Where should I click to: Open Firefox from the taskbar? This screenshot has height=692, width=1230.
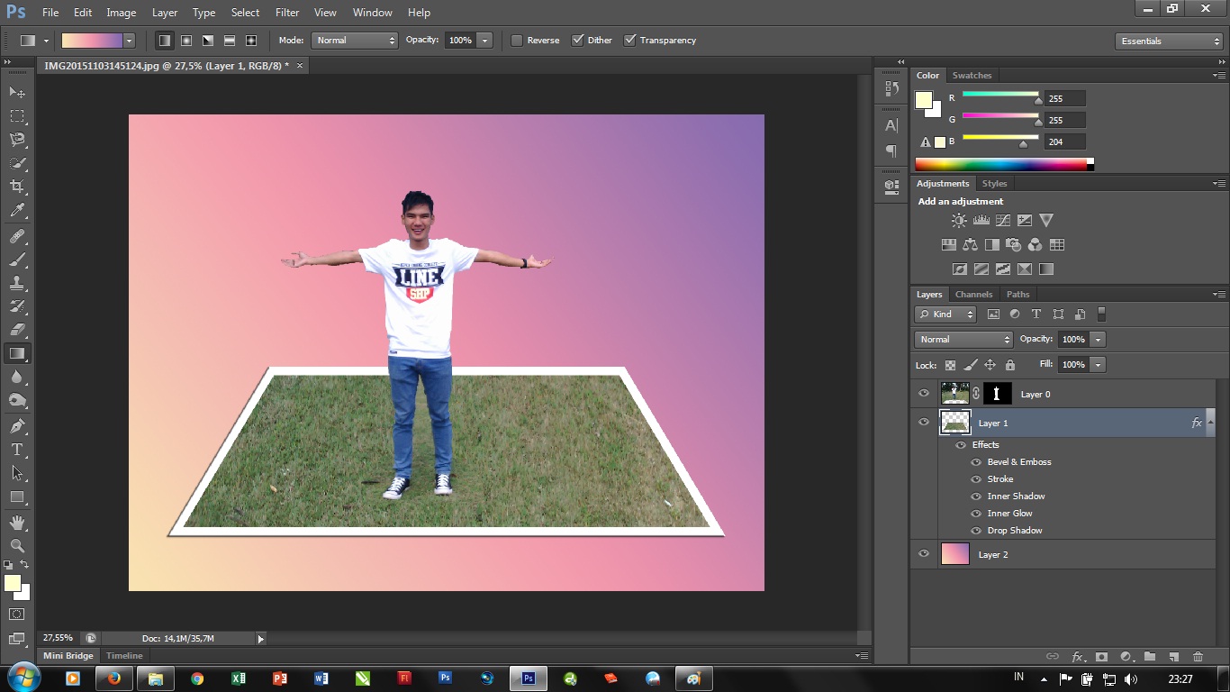113,678
